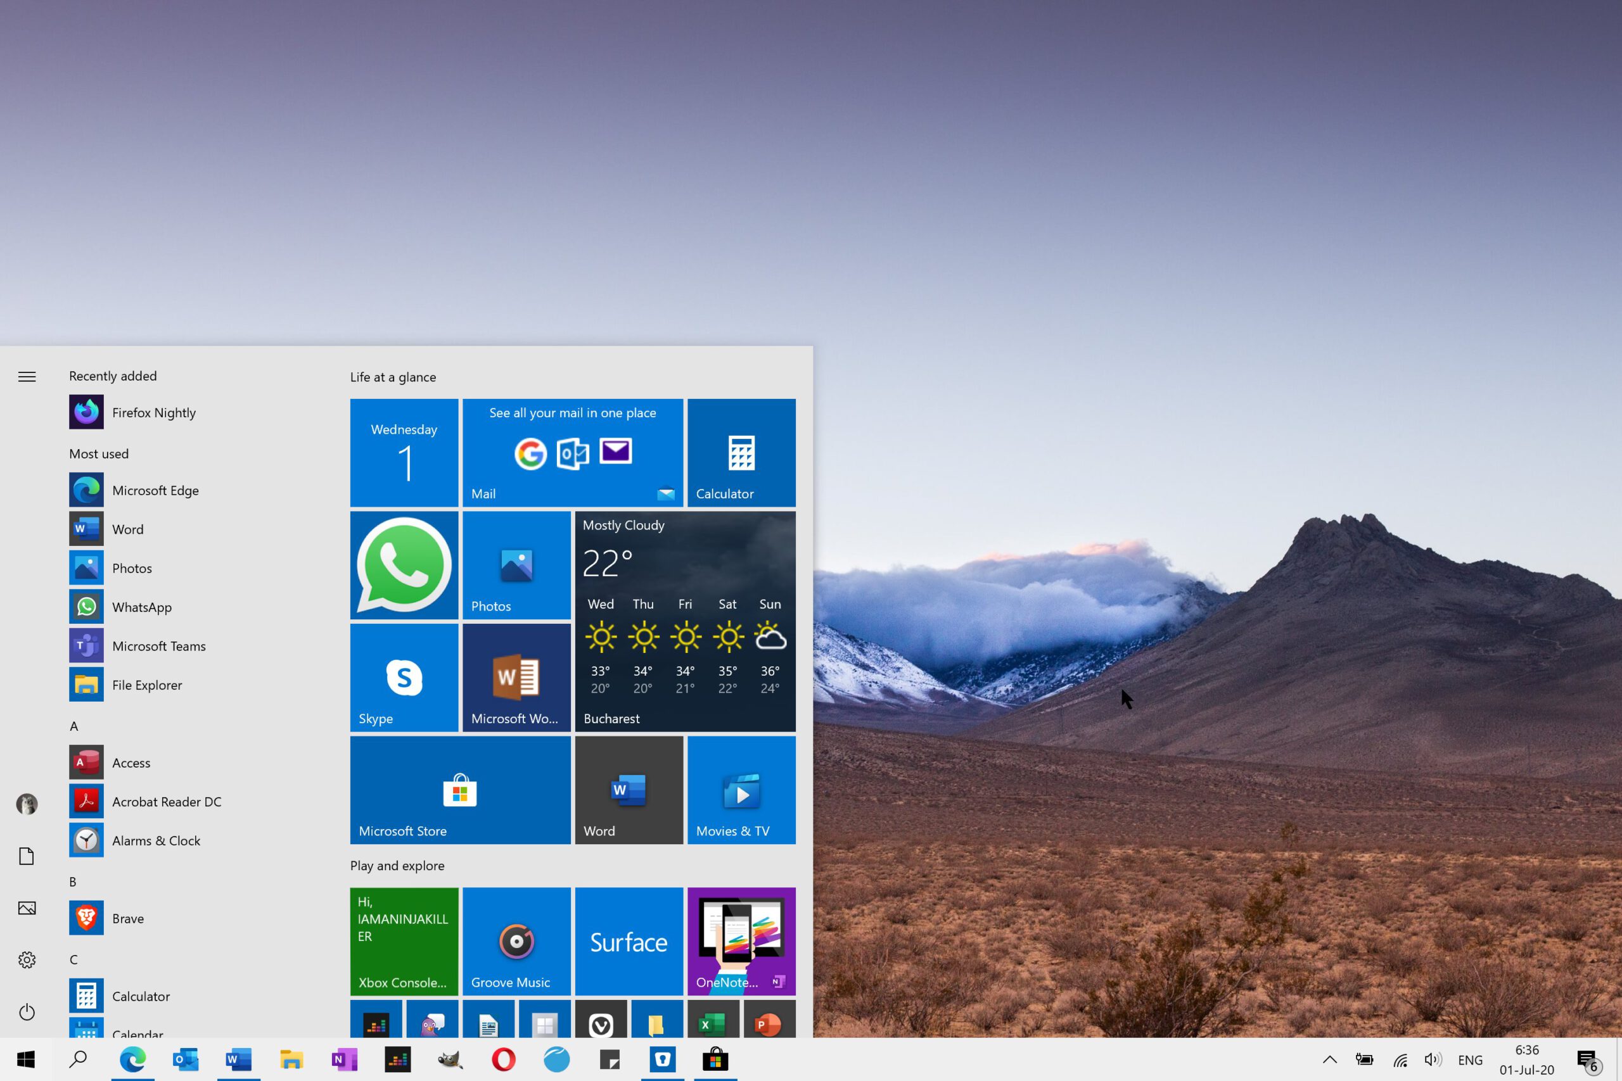
Task: Open the small Deezer tile
Action: pyautogui.click(x=376, y=1019)
